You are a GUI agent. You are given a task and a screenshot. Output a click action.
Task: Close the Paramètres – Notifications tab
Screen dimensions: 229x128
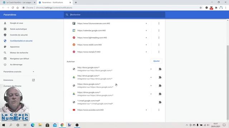point(70,2)
